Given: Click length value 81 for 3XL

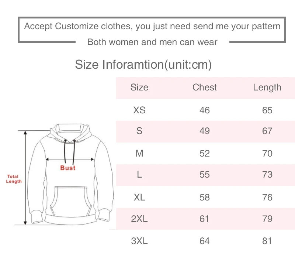Looking at the screenshot, I should pos(267,241).
